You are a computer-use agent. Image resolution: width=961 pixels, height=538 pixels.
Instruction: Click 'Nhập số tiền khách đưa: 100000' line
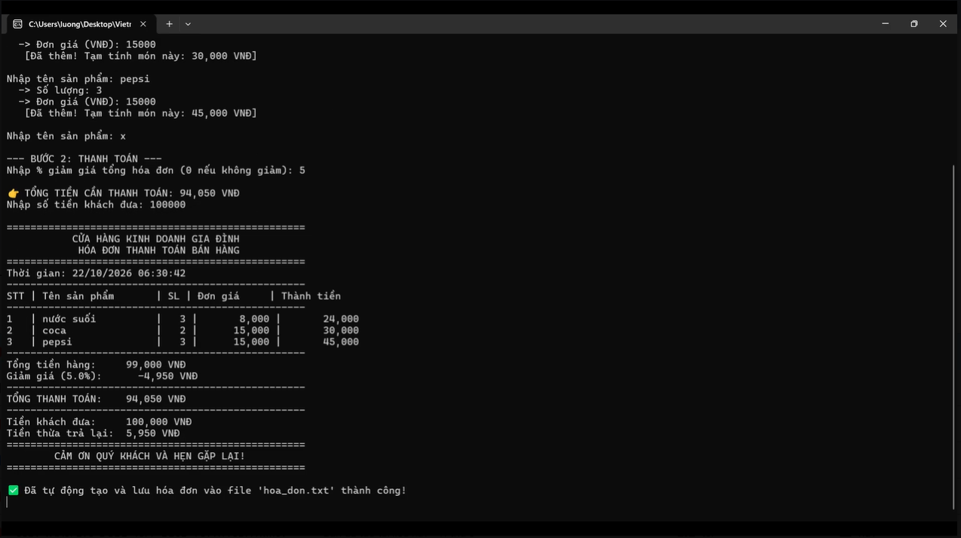(x=97, y=205)
